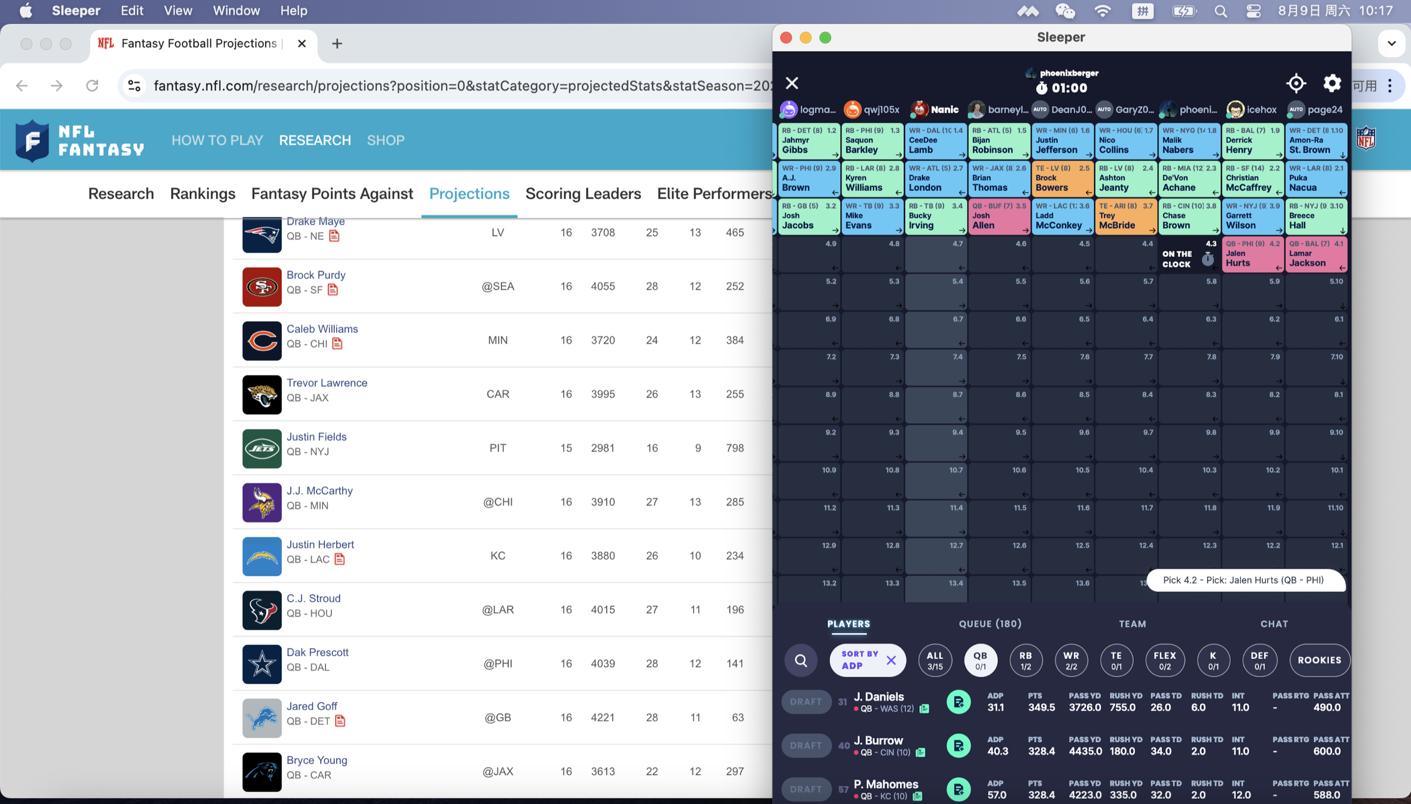1411x804 pixels.
Task: Toggle the TE position filter
Action: click(x=1116, y=660)
